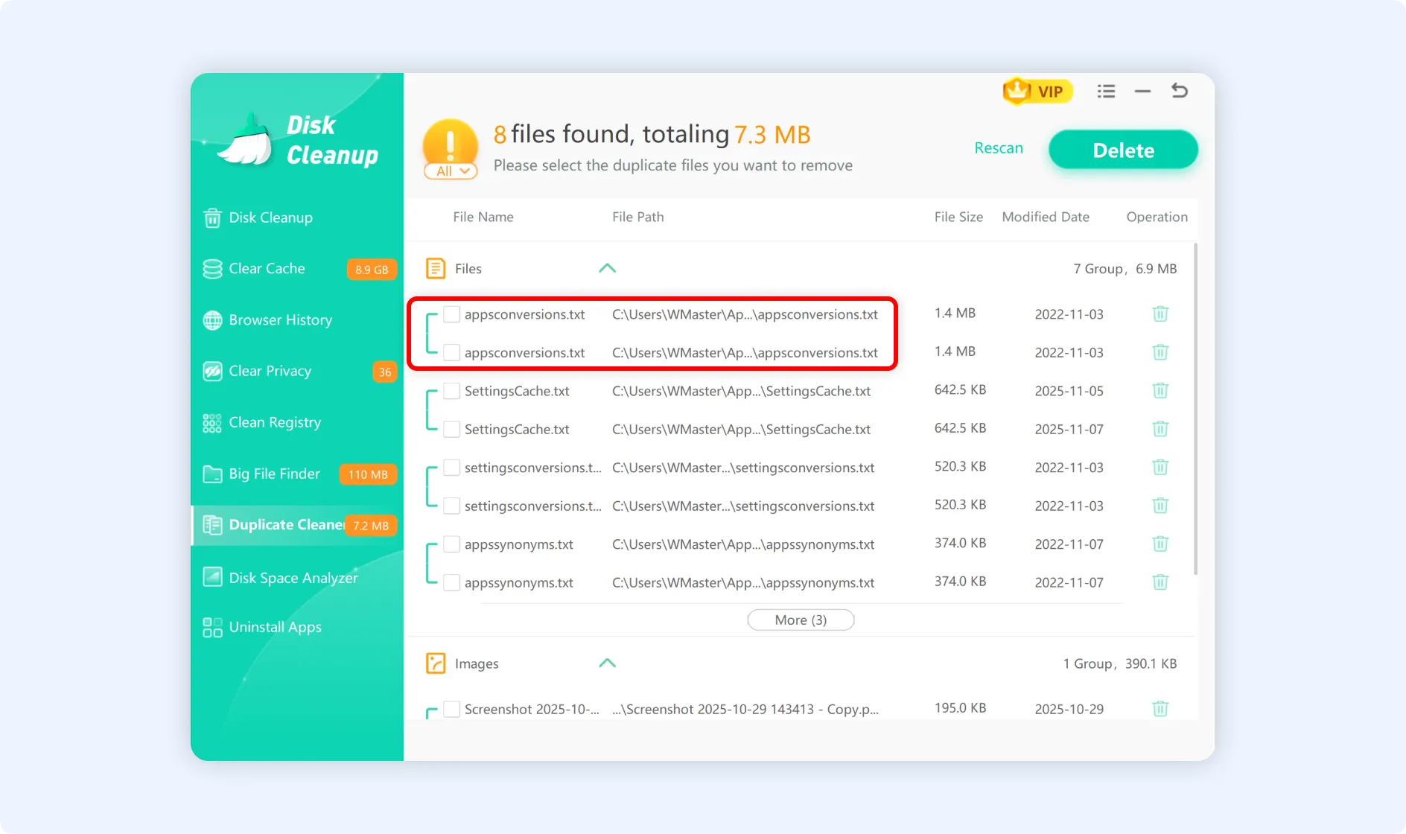The image size is (1406, 834).
Task: Open the list menu icon in title bar
Action: [1106, 92]
